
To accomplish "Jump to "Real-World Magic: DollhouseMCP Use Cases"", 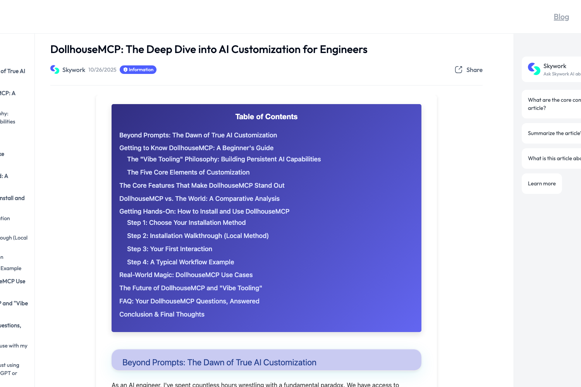I will [x=186, y=275].
